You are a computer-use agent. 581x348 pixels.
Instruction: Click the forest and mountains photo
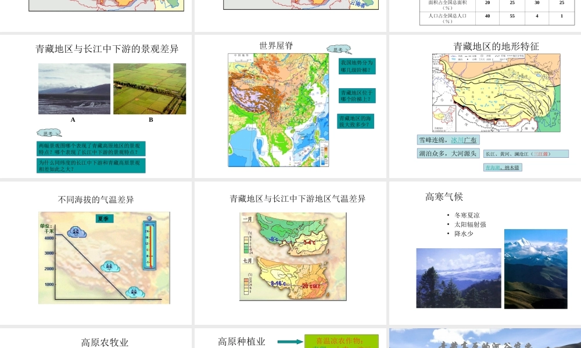pyautogui.click(x=459, y=278)
